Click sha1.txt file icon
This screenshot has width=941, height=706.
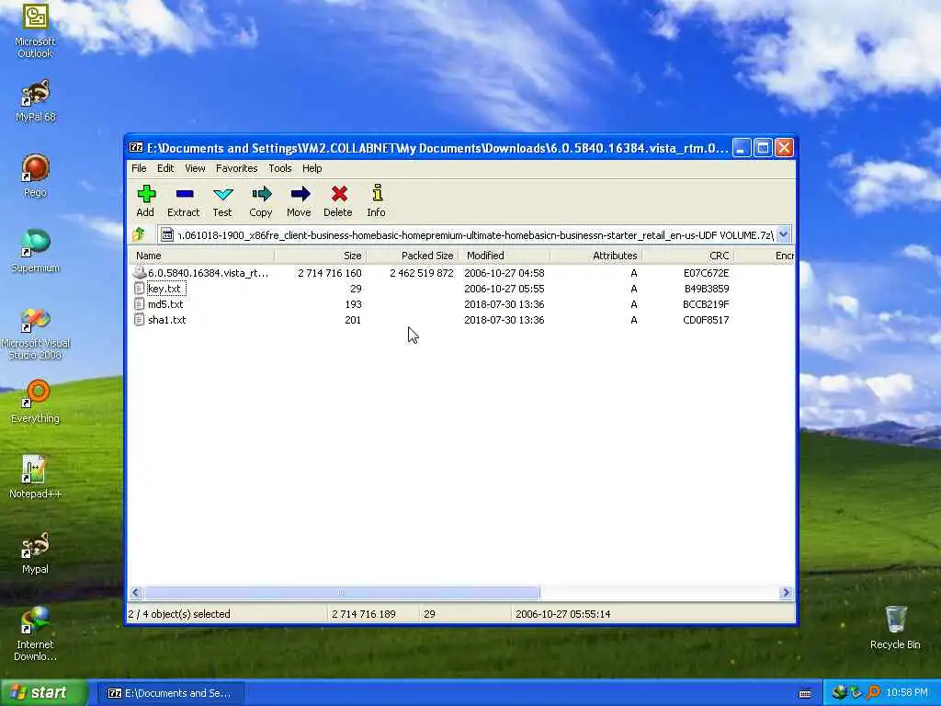tap(140, 320)
